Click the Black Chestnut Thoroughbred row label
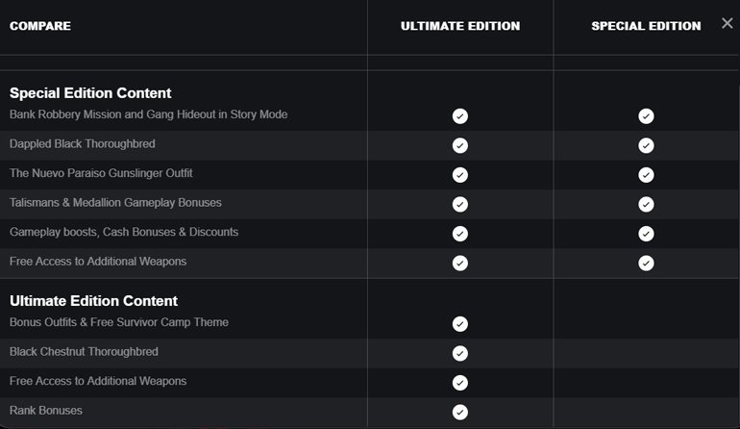 [x=84, y=352]
